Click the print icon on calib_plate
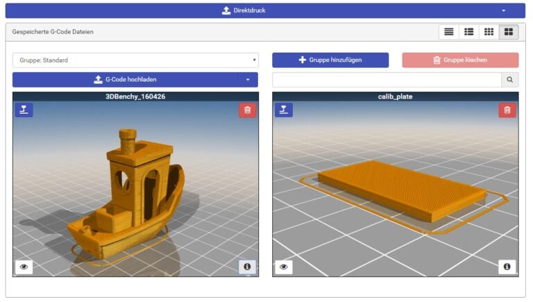533x302 pixels. pyautogui.click(x=283, y=110)
